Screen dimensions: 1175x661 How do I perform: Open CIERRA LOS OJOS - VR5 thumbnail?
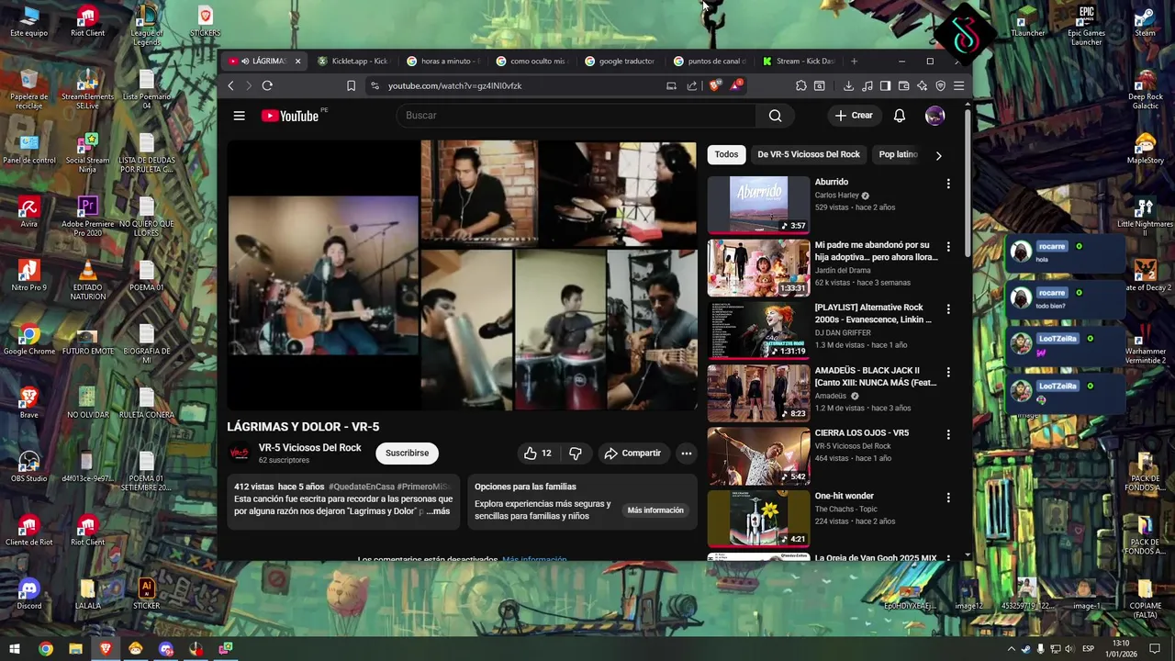(758, 456)
